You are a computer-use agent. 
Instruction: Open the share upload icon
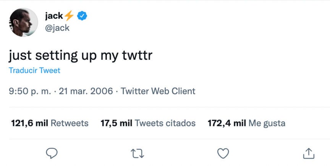tap(308, 153)
